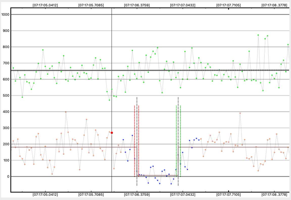Select the 07:17:06.3759 label on upper time axis
Screen dimensions: 291x200
pyautogui.click(x=137, y=5)
